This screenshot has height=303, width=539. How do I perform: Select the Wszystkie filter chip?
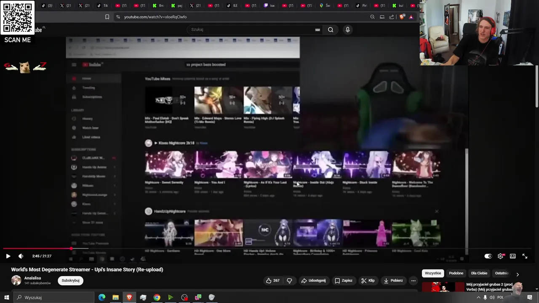433,273
